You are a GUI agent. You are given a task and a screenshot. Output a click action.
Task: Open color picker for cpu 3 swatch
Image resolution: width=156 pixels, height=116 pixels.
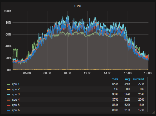click(9, 94)
